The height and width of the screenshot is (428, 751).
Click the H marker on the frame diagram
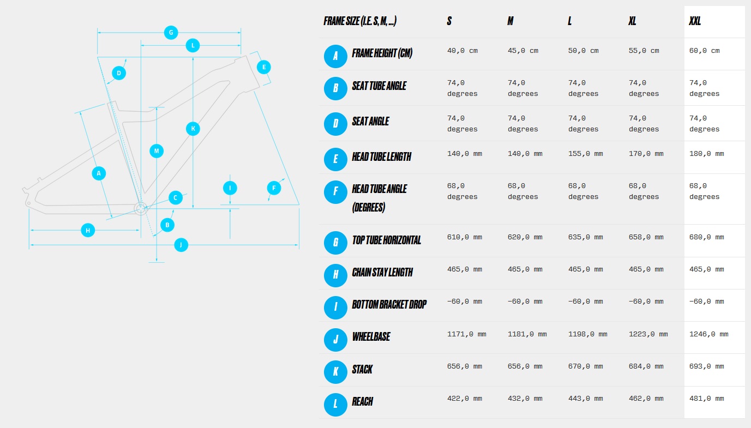(x=88, y=231)
